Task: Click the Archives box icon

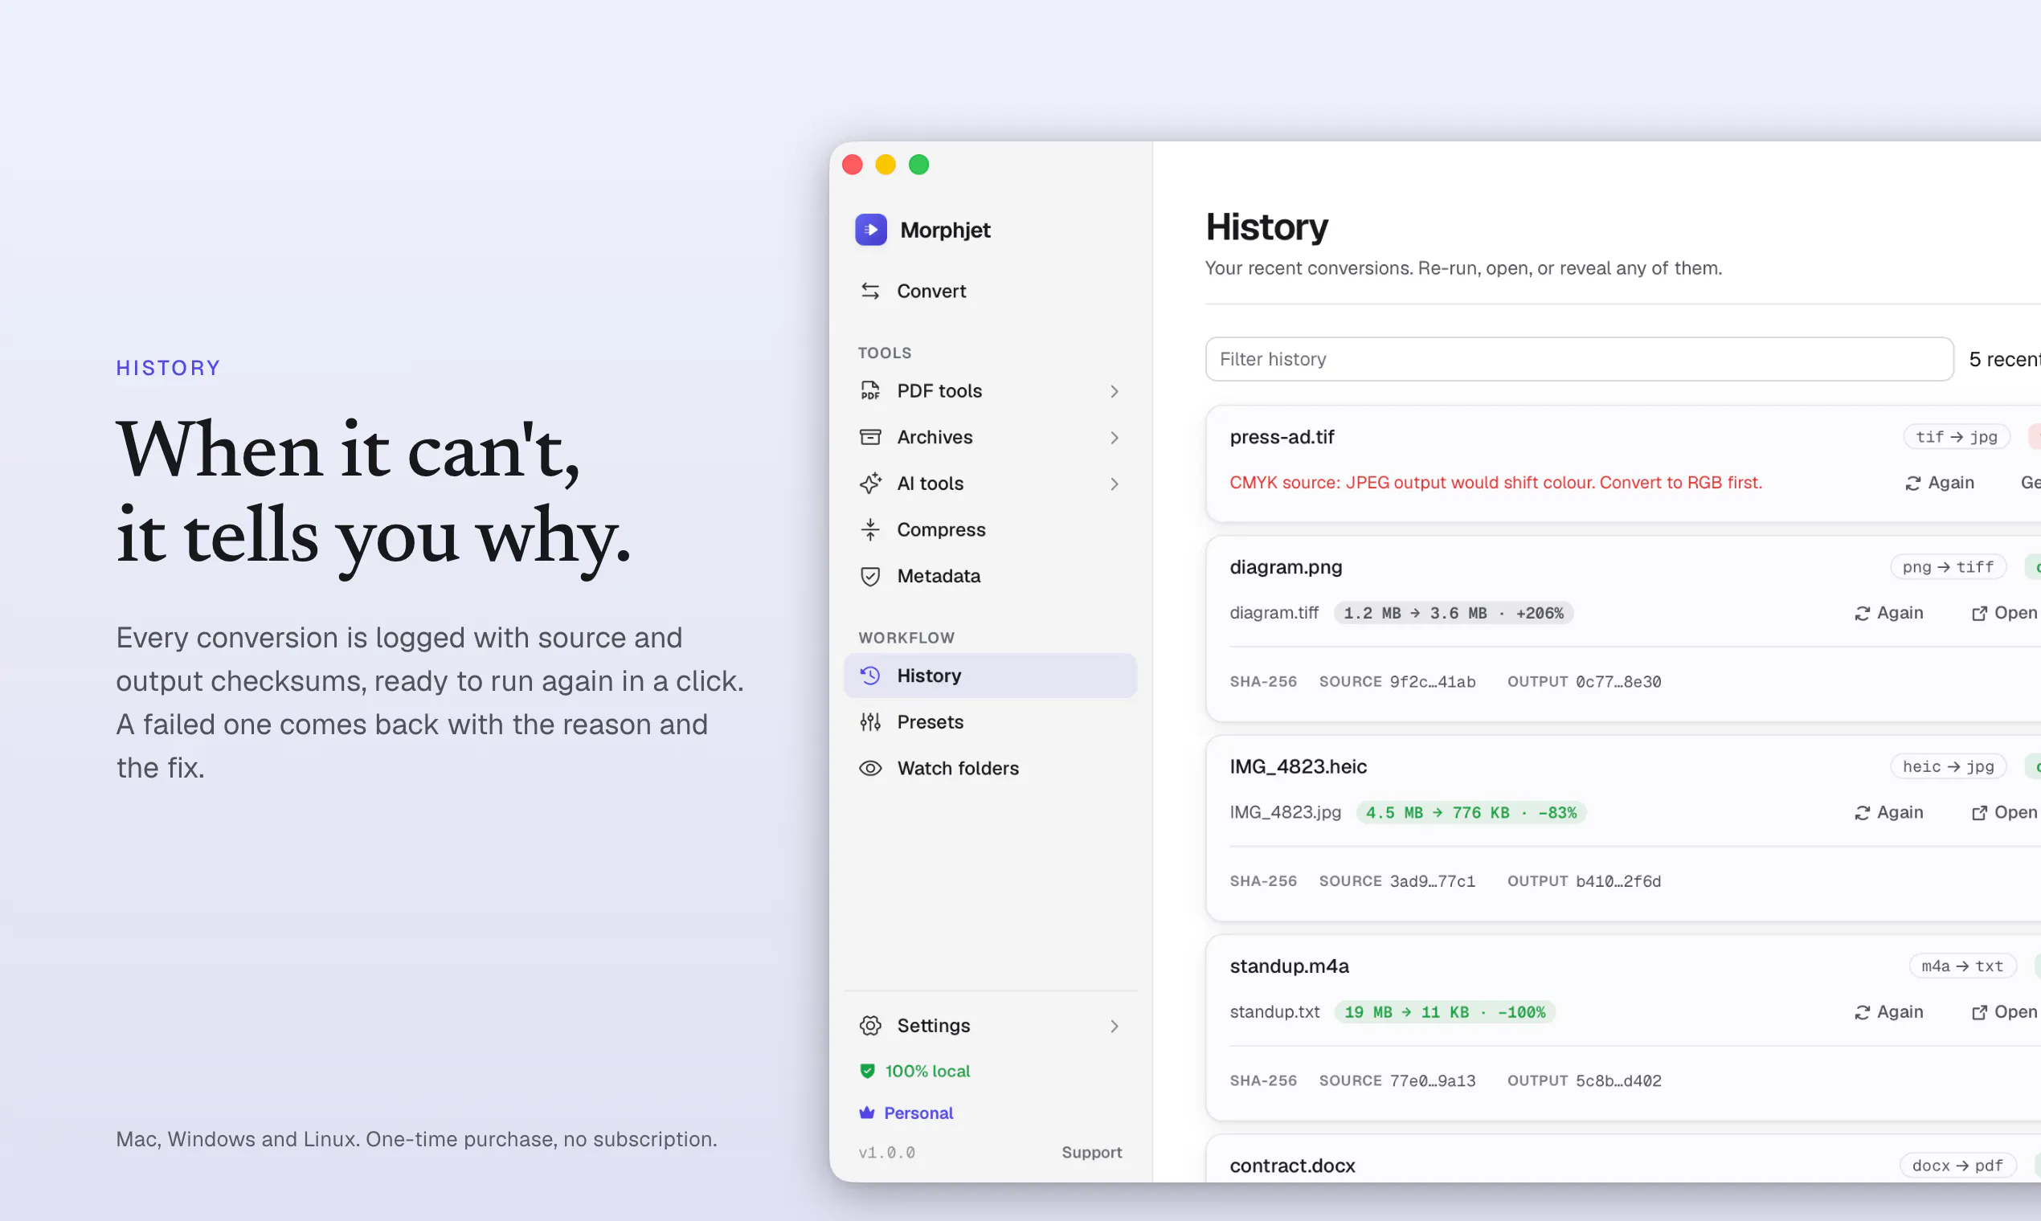Action: [870, 437]
